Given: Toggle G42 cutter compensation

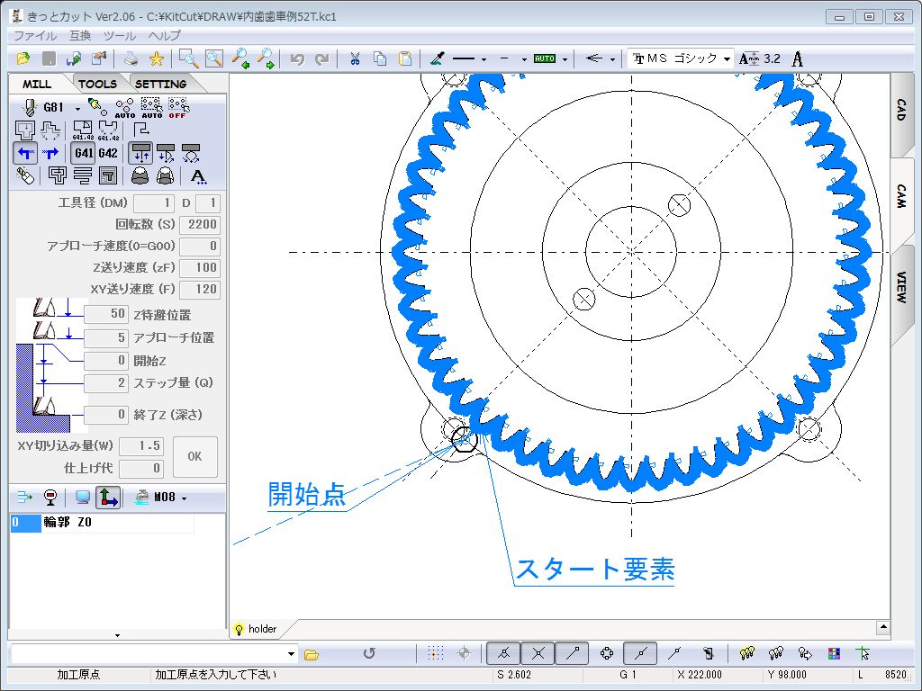Looking at the screenshot, I should 108,153.
